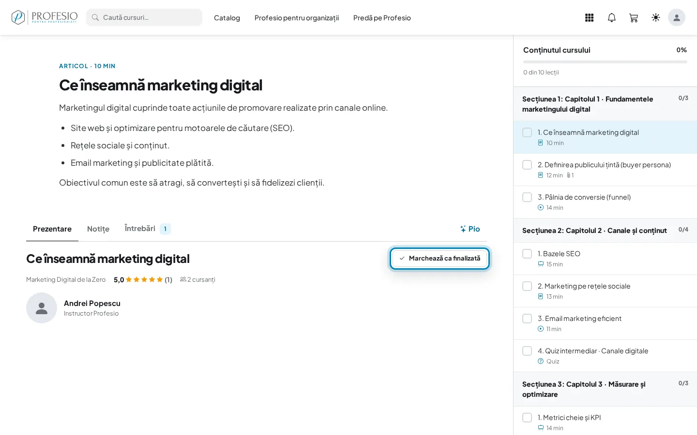
Task: Open lesson 'Quiz intermediar · Canale digitale'
Action: [x=605, y=356]
